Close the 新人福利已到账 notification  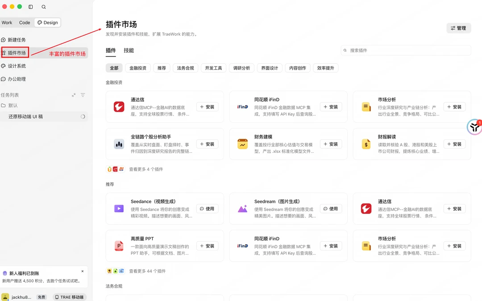(83, 271)
